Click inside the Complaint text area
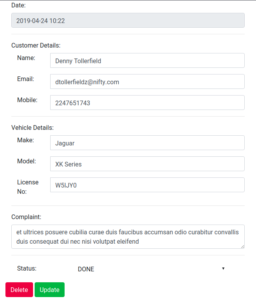The image size is (256, 308). tap(128, 237)
